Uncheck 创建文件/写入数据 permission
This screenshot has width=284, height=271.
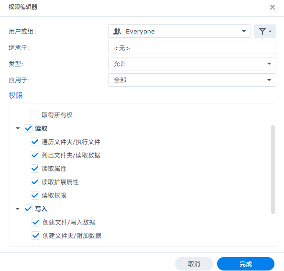[x=36, y=222]
